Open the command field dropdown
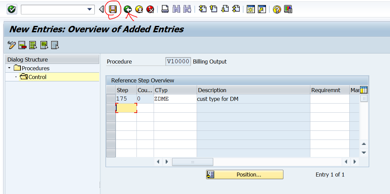The width and height of the screenshot is (390, 194). 89,9
